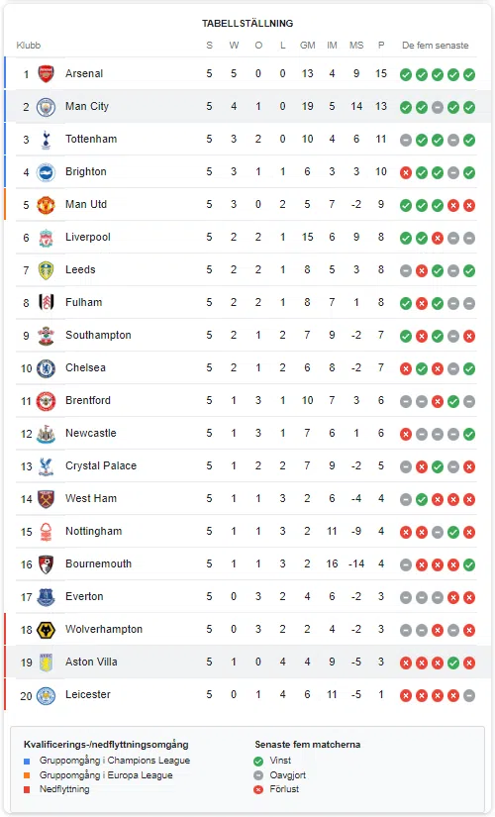Click Brighton's red loss result icon

pyautogui.click(x=406, y=173)
